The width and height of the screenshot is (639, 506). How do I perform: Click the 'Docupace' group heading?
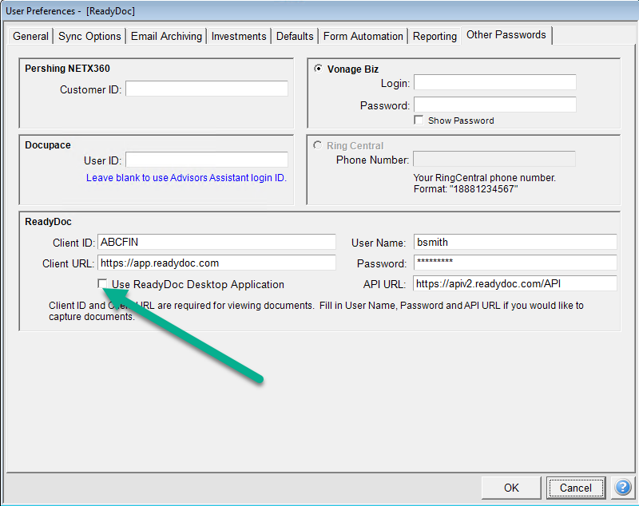(x=48, y=145)
